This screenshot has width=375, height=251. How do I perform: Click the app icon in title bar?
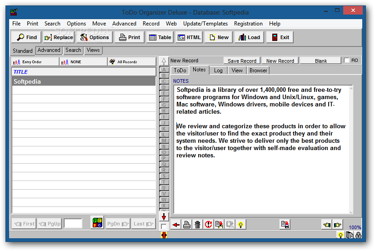point(14,12)
